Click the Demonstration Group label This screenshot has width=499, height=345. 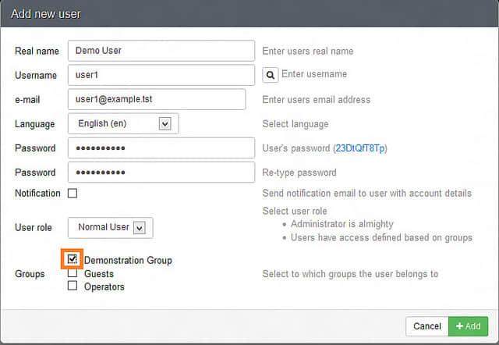[x=128, y=261]
